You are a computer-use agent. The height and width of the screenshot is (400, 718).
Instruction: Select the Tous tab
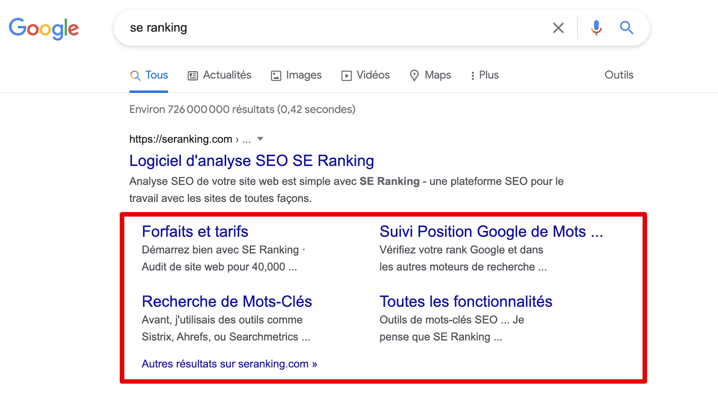149,75
